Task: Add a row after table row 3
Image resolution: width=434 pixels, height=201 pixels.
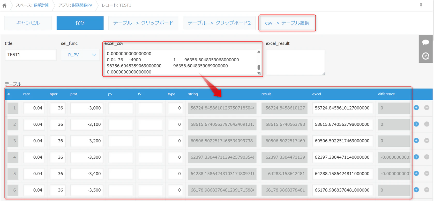Action: (x=416, y=140)
